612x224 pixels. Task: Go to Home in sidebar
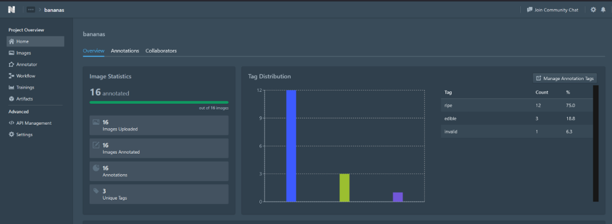coord(36,41)
